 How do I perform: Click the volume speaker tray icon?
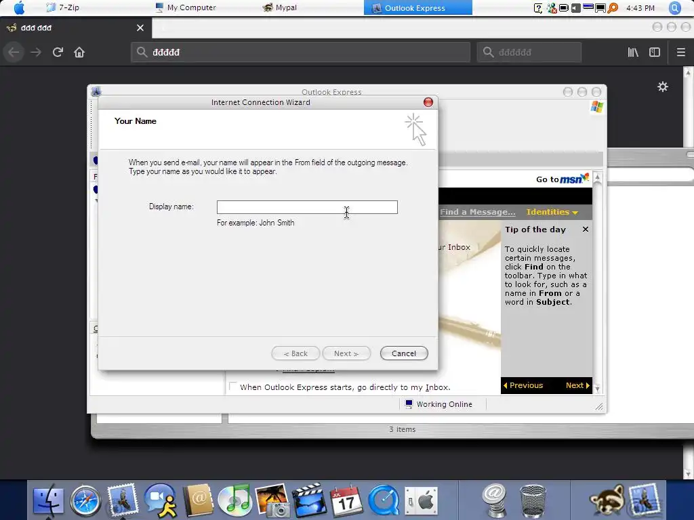[576, 8]
